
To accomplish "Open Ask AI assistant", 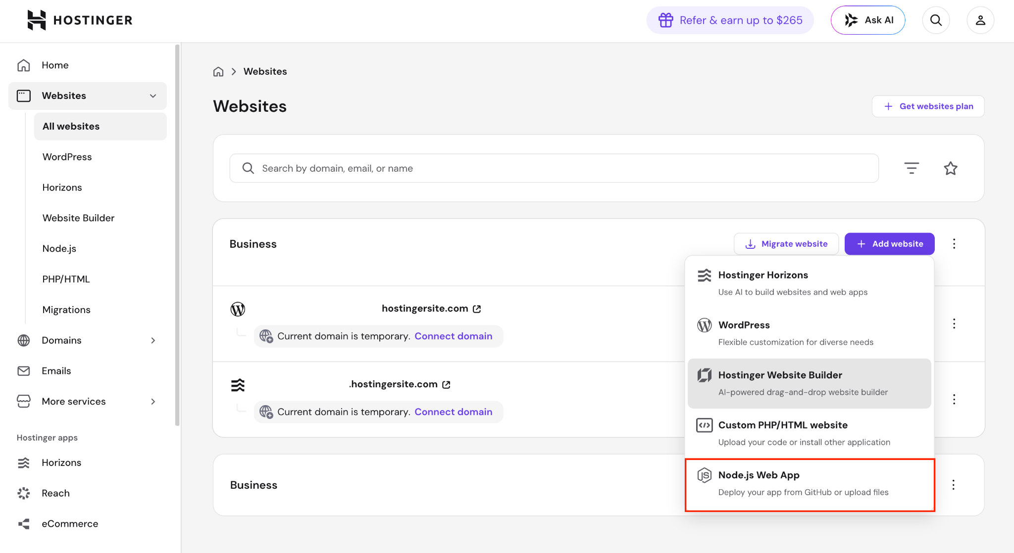I will 868,20.
